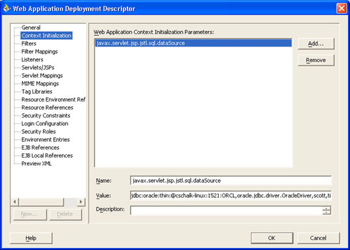350x250 pixels.
Task: Open Filter Mappings category
Action: (40, 51)
